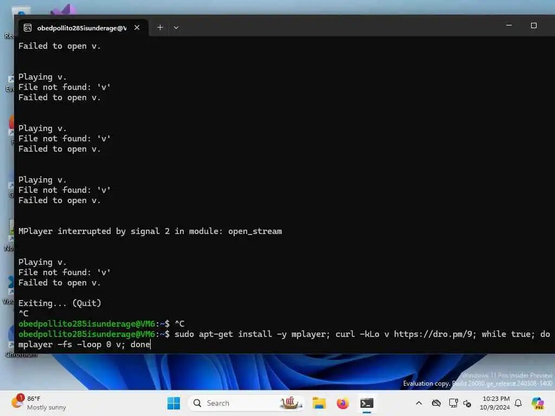The height and width of the screenshot is (416, 555).
Task: Click the Terminal taskbar icon
Action: (x=367, y=403)
